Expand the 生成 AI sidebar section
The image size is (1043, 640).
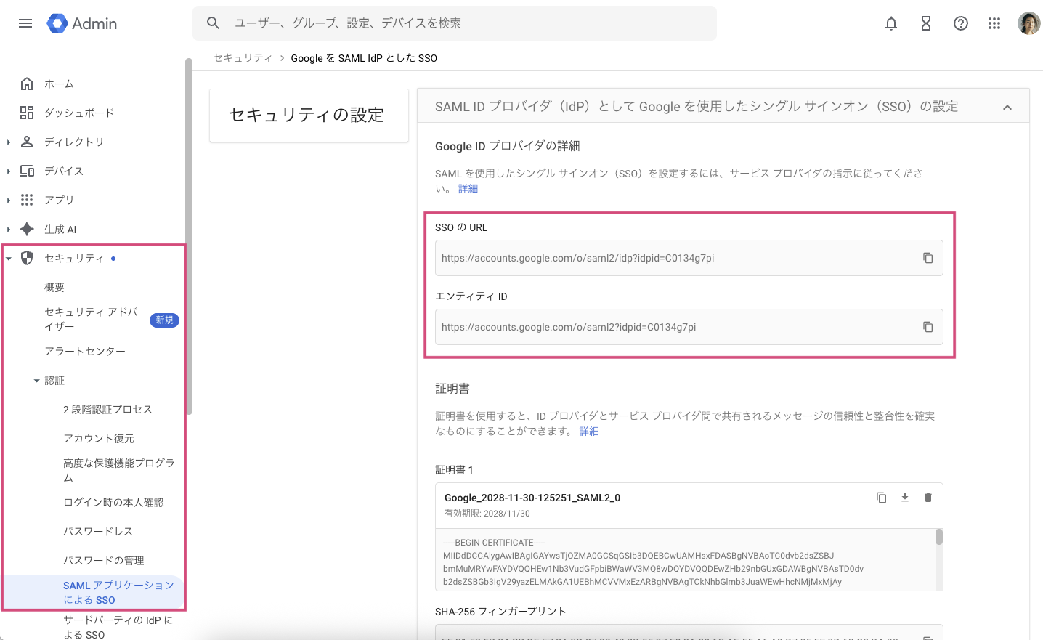point(9,230)
